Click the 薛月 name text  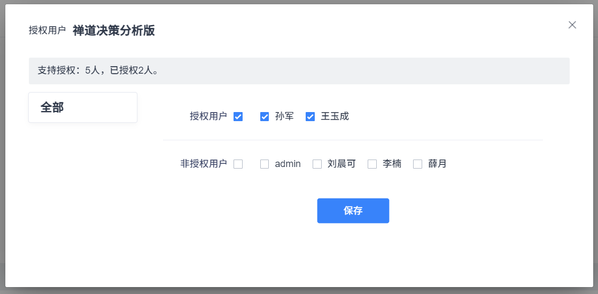point(437,164)
